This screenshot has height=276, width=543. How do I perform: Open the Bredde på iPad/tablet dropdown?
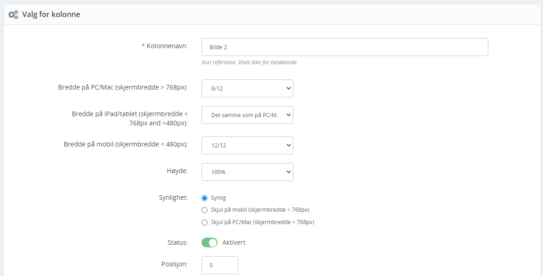point(247,115)
